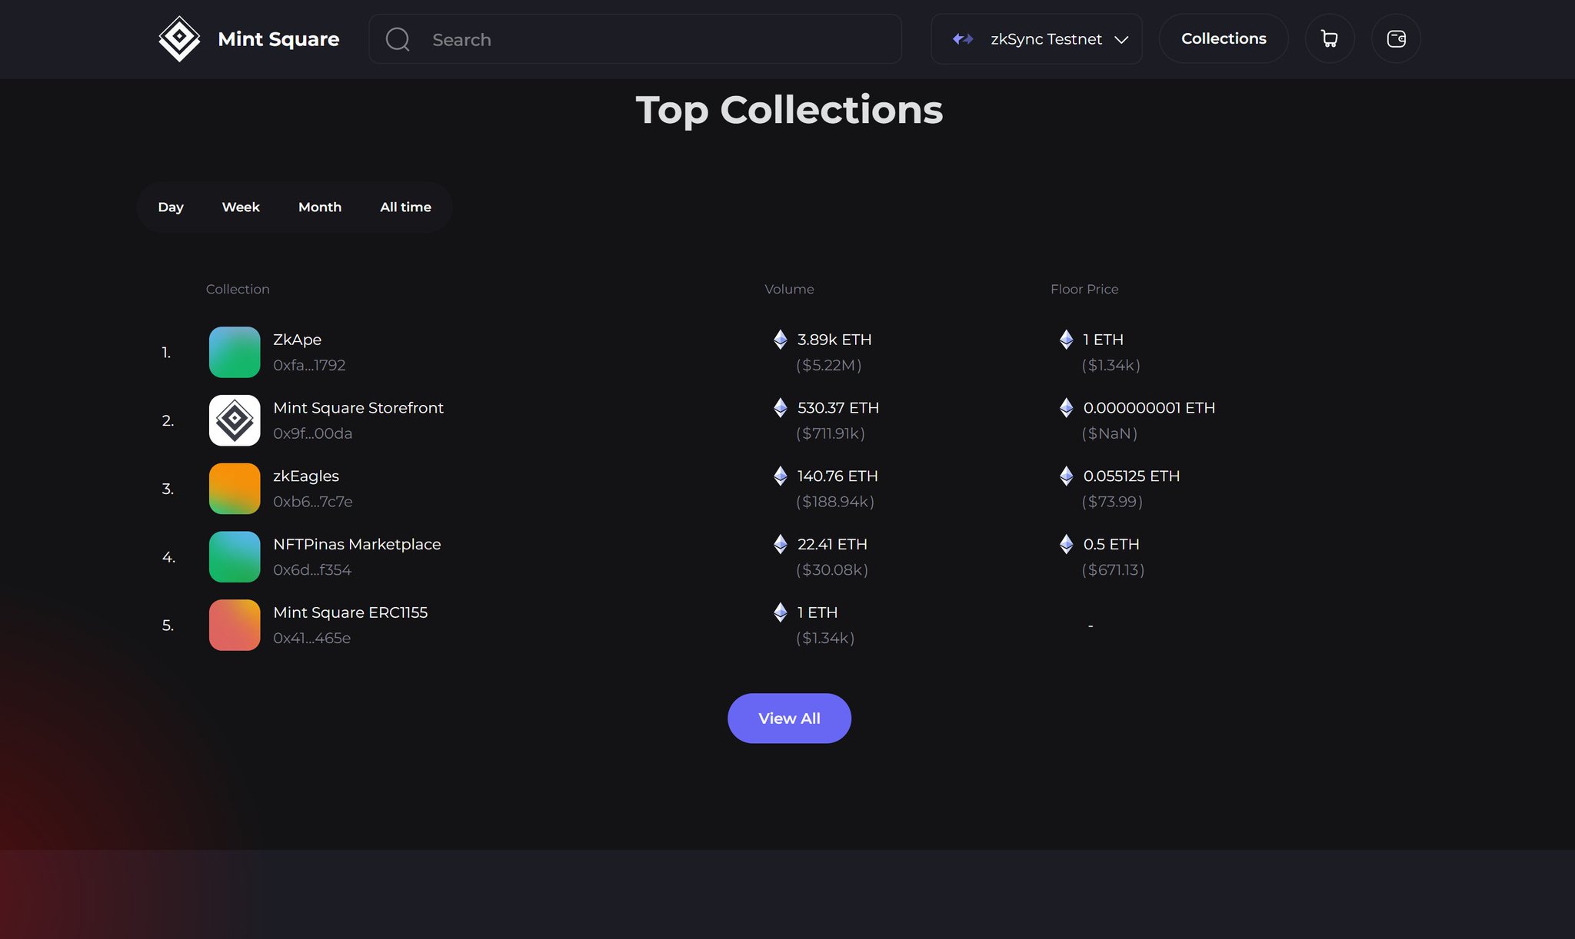Open the wallet icon button
Image resolution: width=1575 pixels, height=939 pixels.
tap(1396, 38)
